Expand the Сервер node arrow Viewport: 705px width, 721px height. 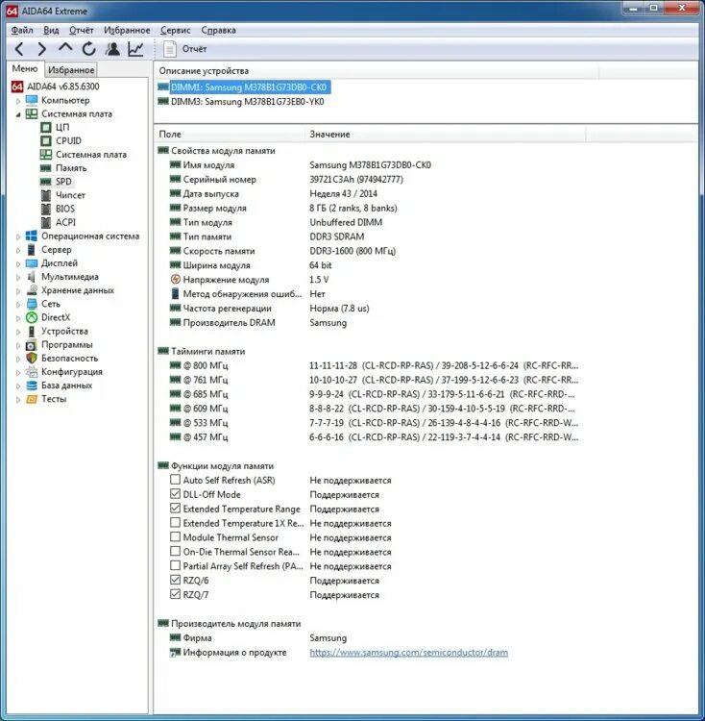pos(18,250)
